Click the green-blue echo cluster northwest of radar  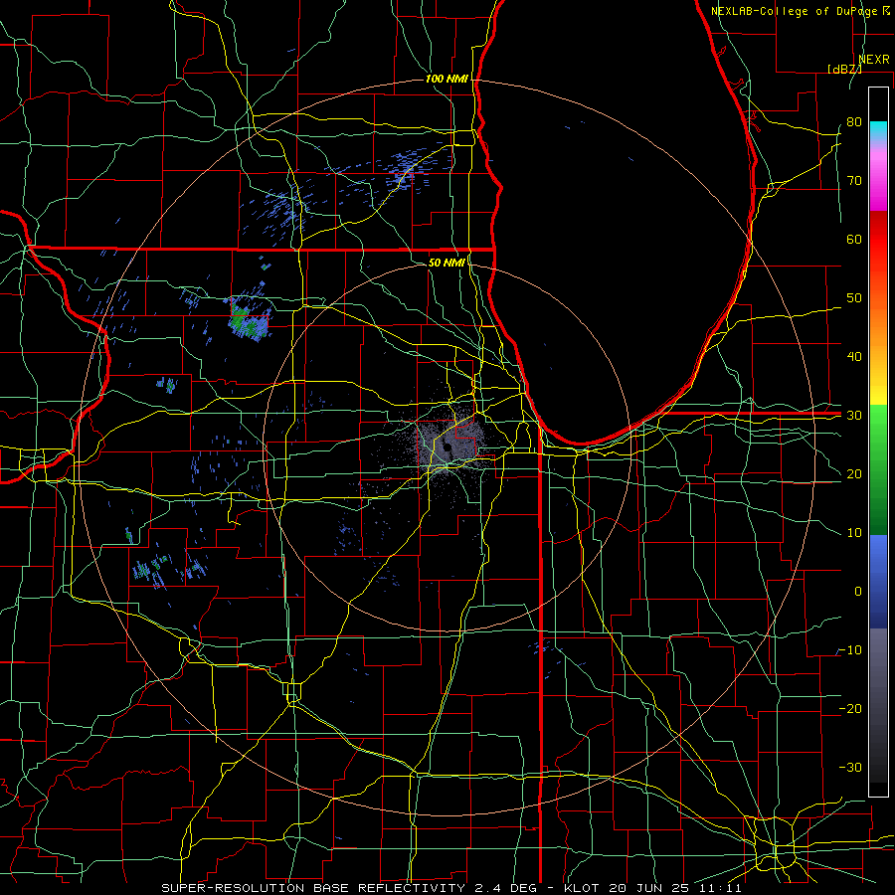[x=249, y=320]
